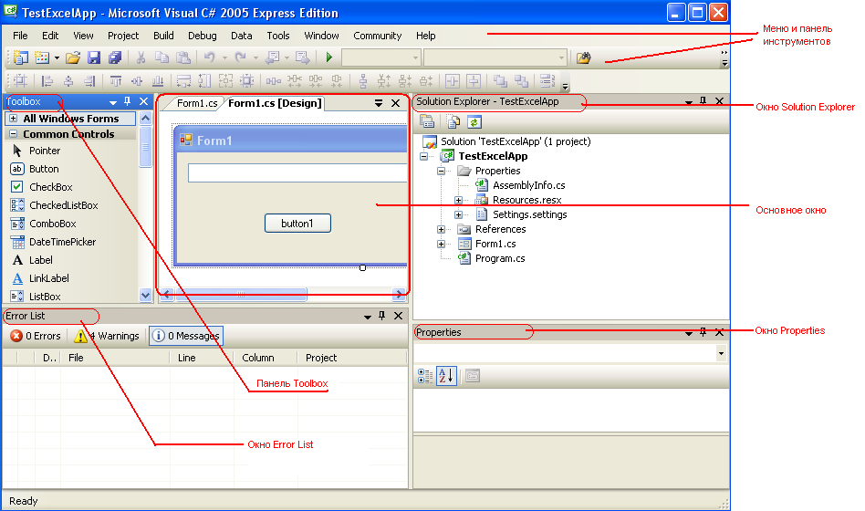Viewport: 865px width, 511px height.
Task: Expand the Form1.cs tree node
Action: tap(442, 244)
